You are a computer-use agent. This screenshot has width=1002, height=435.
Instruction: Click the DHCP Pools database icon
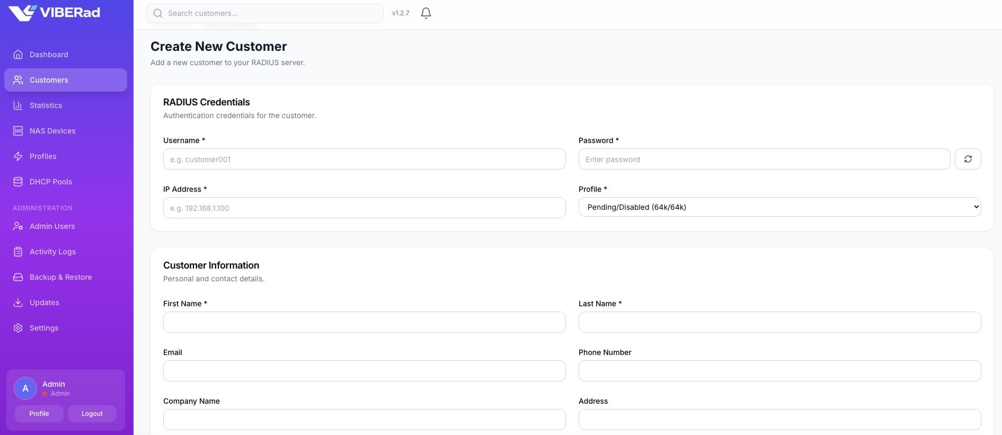18,182
